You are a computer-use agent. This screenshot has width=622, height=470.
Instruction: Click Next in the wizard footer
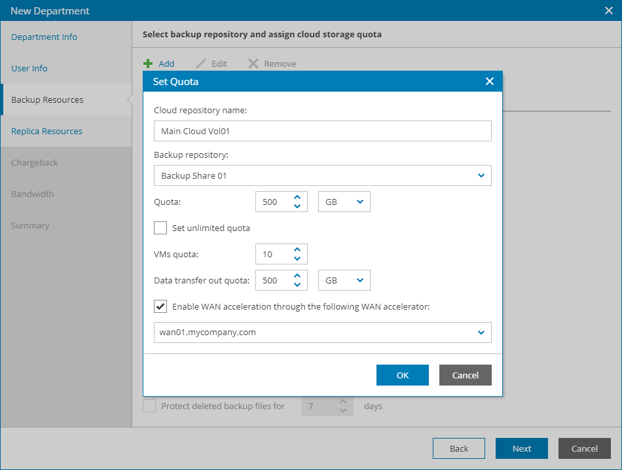tap(521, 448)
